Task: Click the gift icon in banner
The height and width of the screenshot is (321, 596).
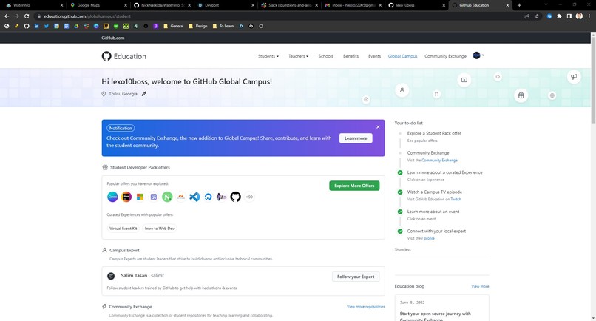Action: (x=521, y=95)
